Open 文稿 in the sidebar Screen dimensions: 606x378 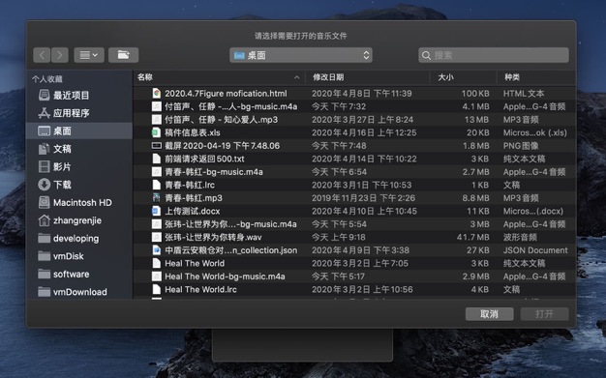(x=79, y=149)
